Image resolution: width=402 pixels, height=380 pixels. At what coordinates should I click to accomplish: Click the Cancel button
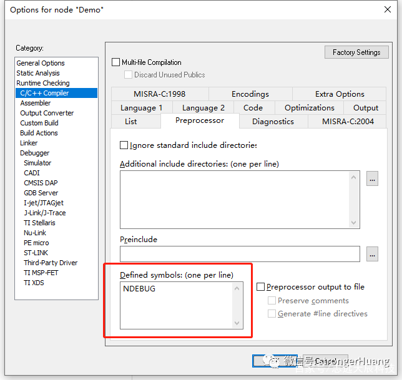coord(325,361)
